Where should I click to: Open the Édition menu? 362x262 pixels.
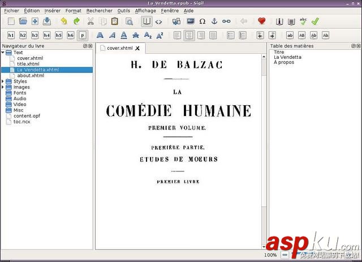pos(32,11)
